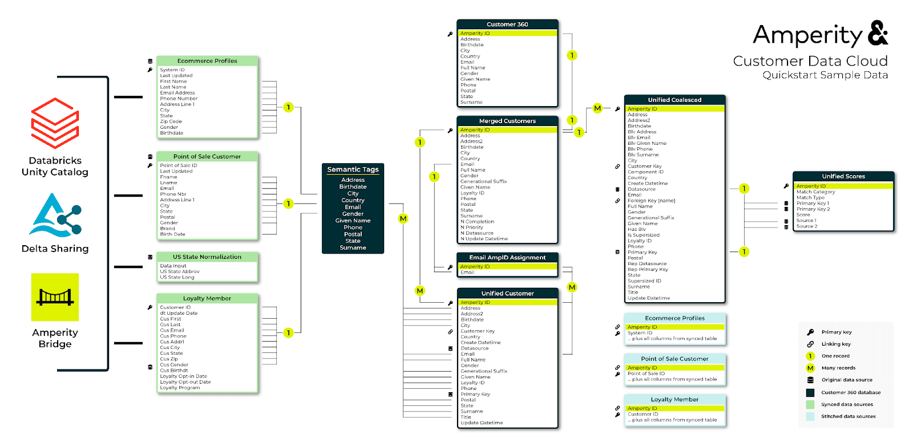Click the database icon beside Point of Sale Customer header
This screenshot has height=447, width=913.
tap(150, 157)
